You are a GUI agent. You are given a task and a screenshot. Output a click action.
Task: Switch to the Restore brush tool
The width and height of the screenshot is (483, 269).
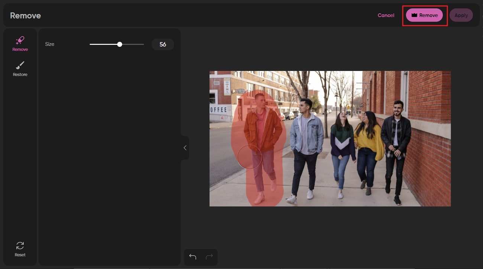[x=20, y=69]
